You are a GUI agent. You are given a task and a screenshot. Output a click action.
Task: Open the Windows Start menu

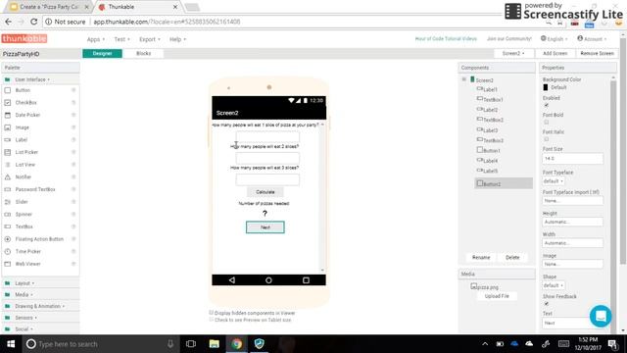pyautogui.click(x=11, y=344)
